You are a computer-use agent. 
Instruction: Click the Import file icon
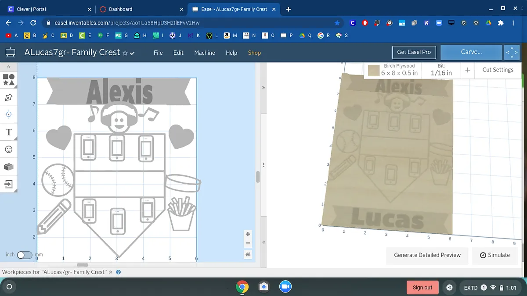pos(9,184)
